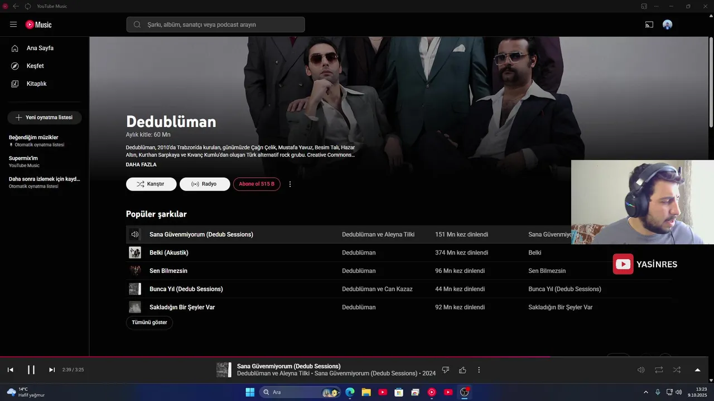
Task: Open the Sen Bilmezsin album link
Action: pos(547,271)
